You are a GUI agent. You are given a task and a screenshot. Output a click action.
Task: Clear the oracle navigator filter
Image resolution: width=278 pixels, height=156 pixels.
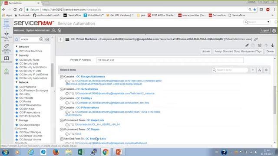point(41,39)
